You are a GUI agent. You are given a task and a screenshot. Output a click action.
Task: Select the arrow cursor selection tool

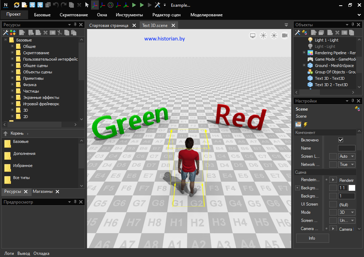tap(87, 5)
